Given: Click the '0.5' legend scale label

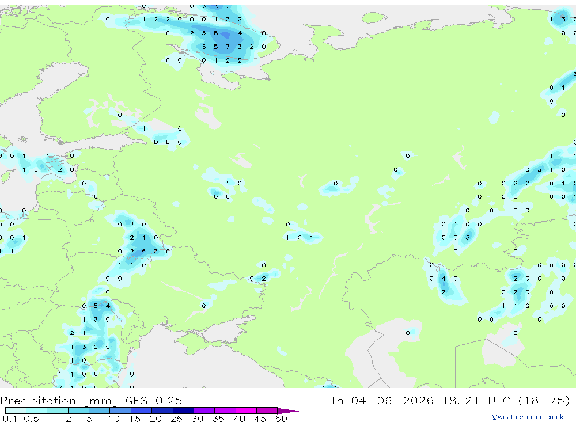Looking at the screenshot, I should coord(31,419).
